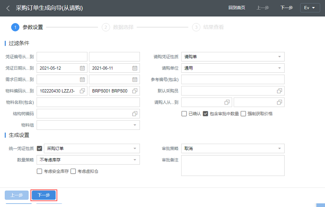Image resolution: width=325 pixels, height=207 pixels.
Task: Click the 物料名称(包含) input field
Action: 88,102
